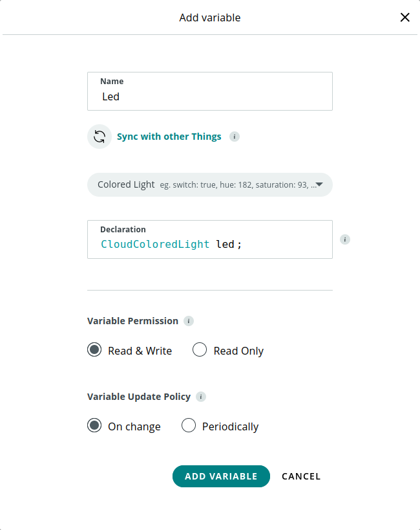Click the Declaration text field
This screenshot has height=530, width=420.
click(210, 244)
